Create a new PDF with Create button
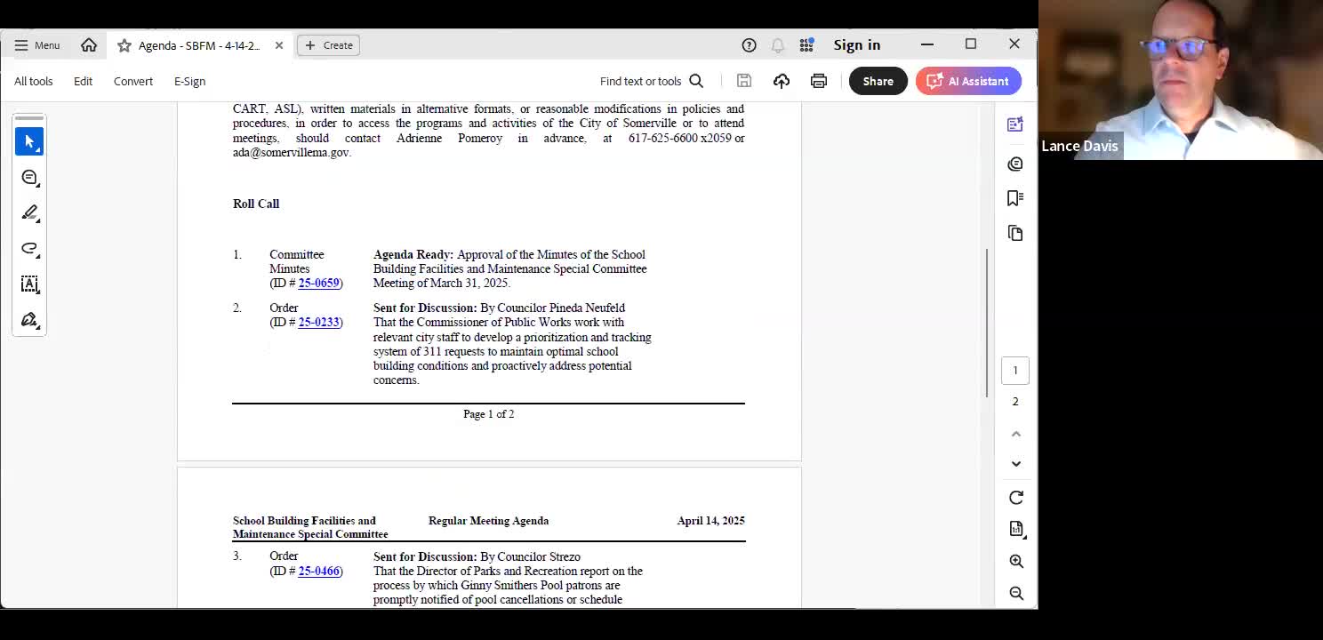The width and height of the screenshot is (1323, 640). (328, 45)
